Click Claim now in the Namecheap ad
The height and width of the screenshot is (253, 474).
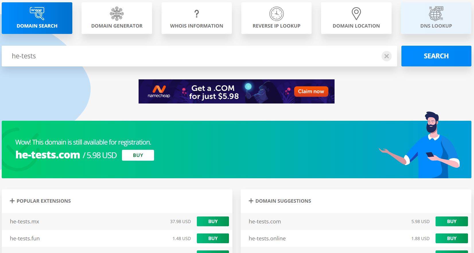(311, 91)
